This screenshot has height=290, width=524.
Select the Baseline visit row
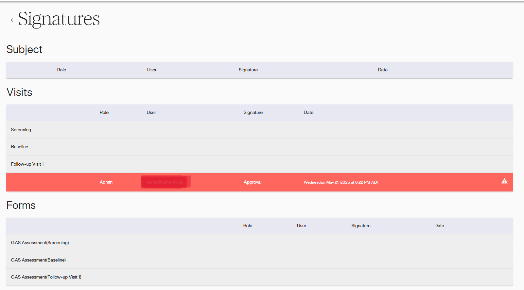(20, 147)
